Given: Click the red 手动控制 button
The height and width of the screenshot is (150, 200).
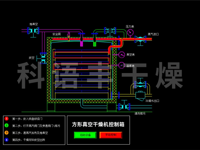Looking at the screenshot, I should [111, 135].
